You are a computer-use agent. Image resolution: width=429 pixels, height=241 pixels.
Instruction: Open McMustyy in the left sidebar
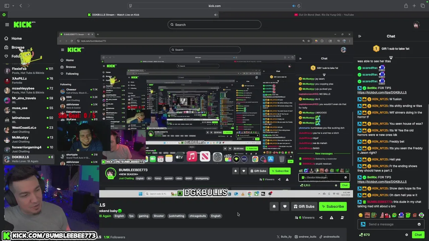point(28,139)
